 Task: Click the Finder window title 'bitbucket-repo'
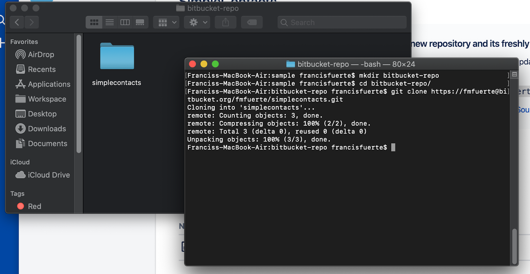[x=213, y=8]
